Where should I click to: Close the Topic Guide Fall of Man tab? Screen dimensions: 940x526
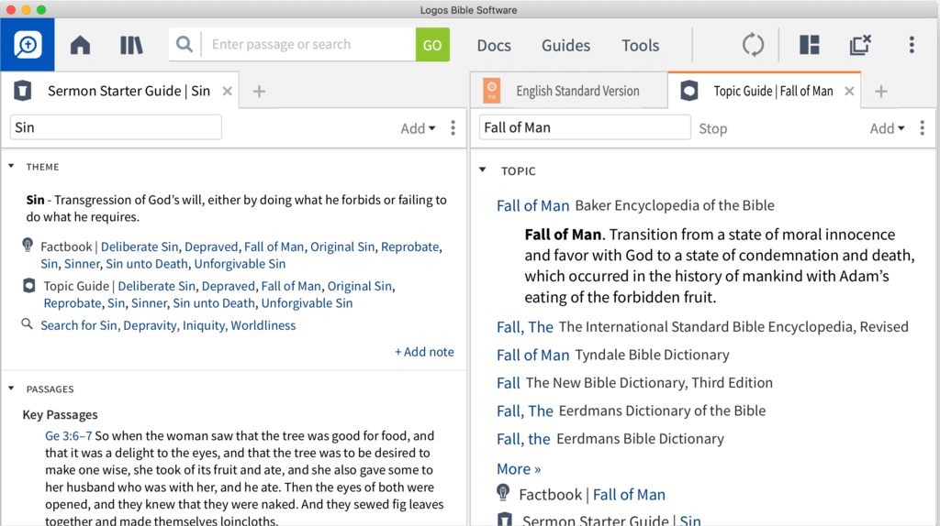click(x=849, y=92)
